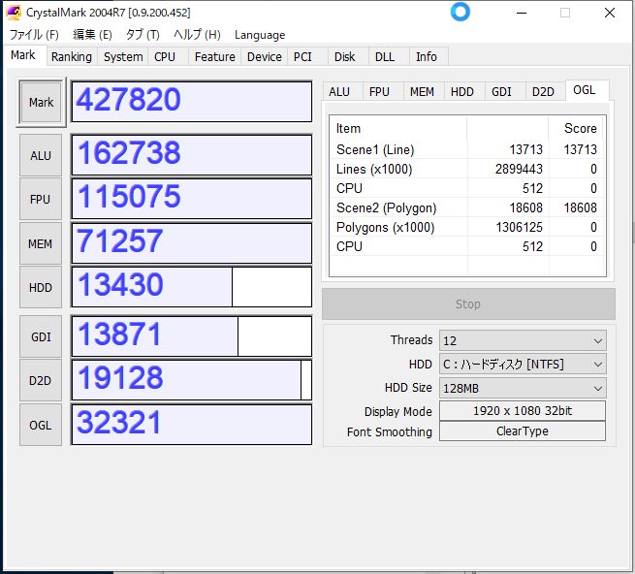Select the Scene1 (Line) row

tap(467, 149)
